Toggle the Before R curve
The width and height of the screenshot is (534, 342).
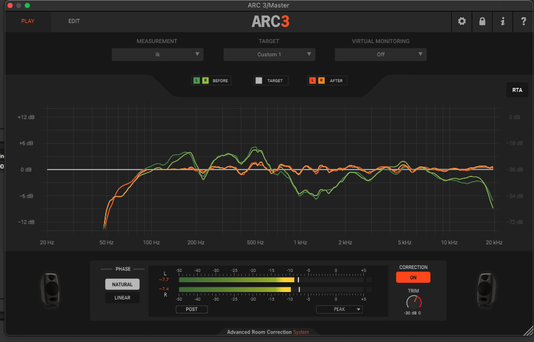tap(205, 80)
